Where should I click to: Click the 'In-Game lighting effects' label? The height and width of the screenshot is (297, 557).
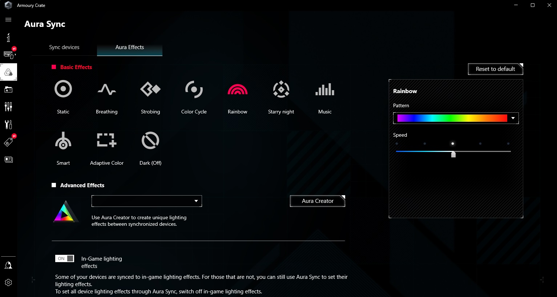pyautogui.click(x=102, y=262)
